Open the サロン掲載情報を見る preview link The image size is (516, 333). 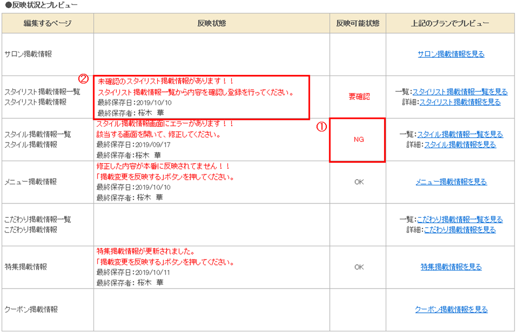click(450, 54)
